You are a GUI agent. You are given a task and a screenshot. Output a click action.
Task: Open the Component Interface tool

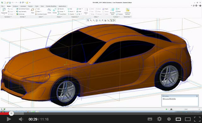[128, 11]
